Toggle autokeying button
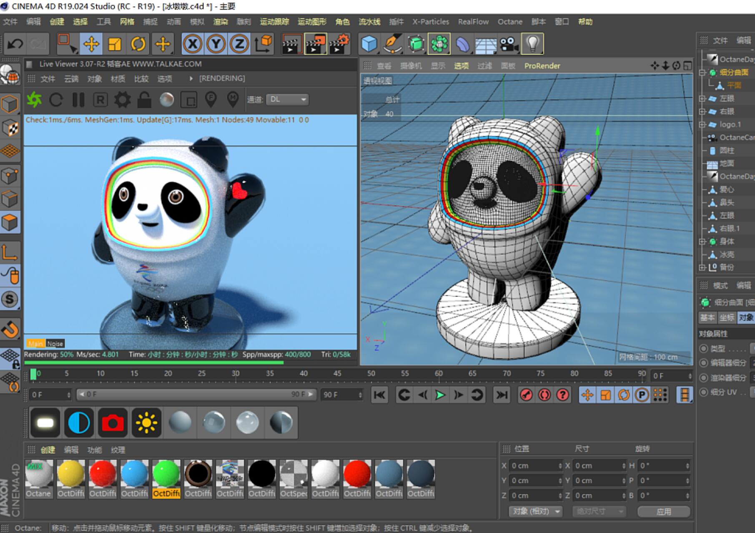The width and height of the screenshot is (755, 533). click(x=544, y=395)
